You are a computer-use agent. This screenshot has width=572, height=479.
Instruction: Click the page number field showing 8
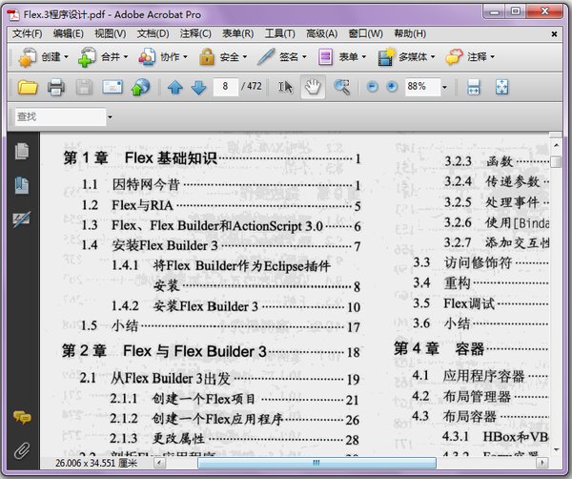tap(225, 87)
